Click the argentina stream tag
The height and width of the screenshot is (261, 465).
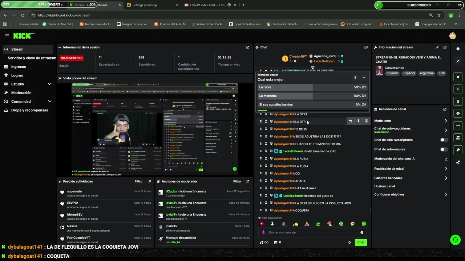427,73
